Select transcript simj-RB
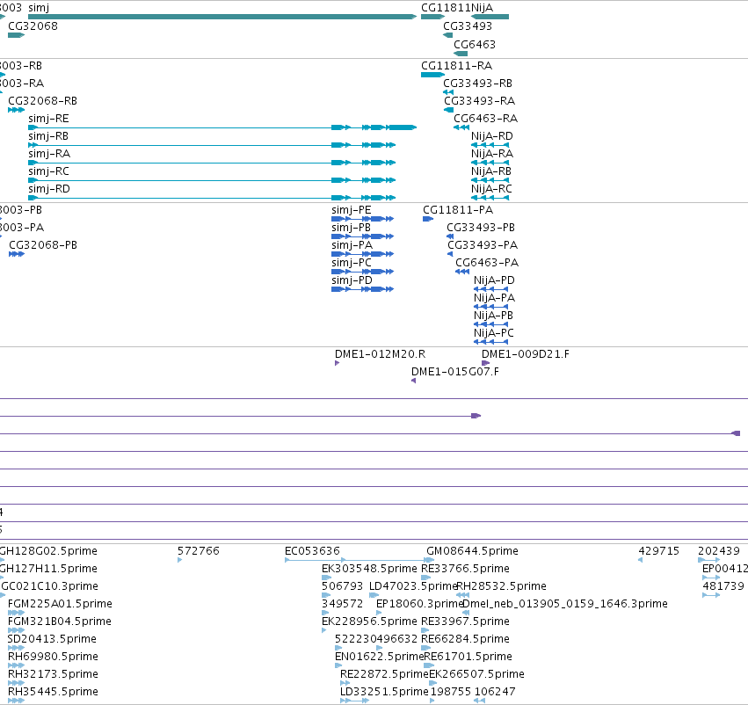The height and width of the screenshot is (705, 748). point(212,145)
